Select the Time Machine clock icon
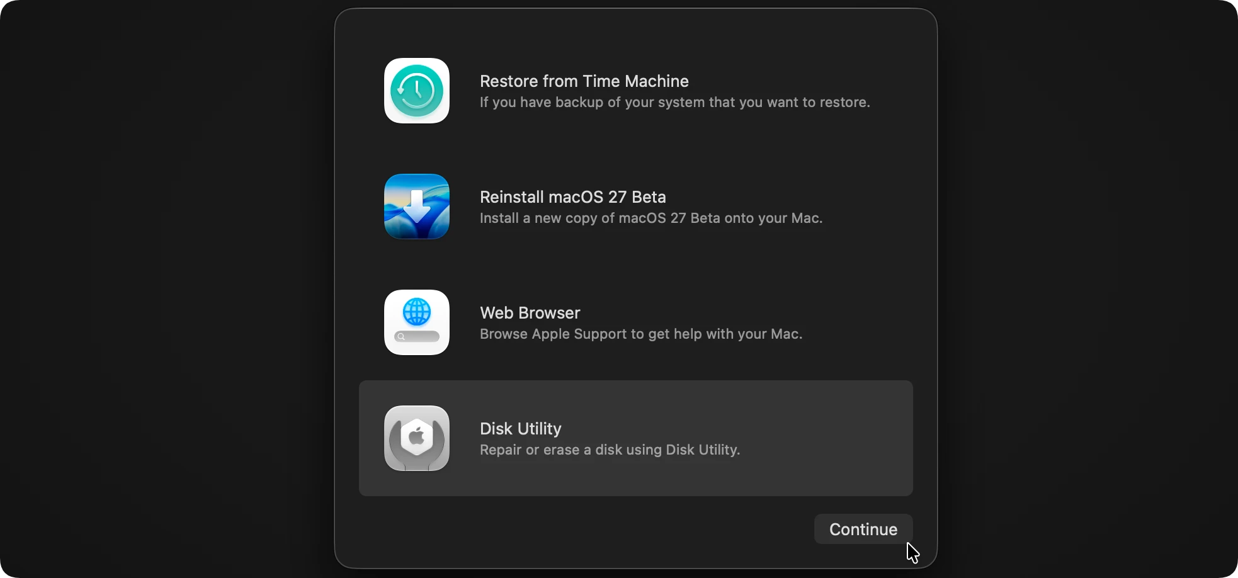Image resolution: width=1238 pixels, height=578 pixels. (x=417, y=91)
